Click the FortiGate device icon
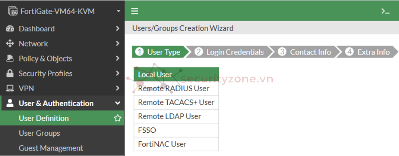This screenshot has width=399, height=156. 13,12
